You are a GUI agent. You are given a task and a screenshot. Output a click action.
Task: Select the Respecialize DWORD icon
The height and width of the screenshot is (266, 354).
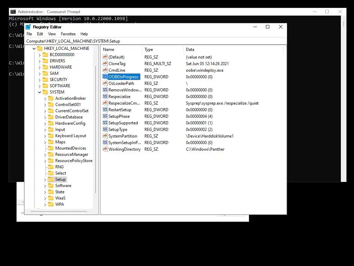[105, 96]
